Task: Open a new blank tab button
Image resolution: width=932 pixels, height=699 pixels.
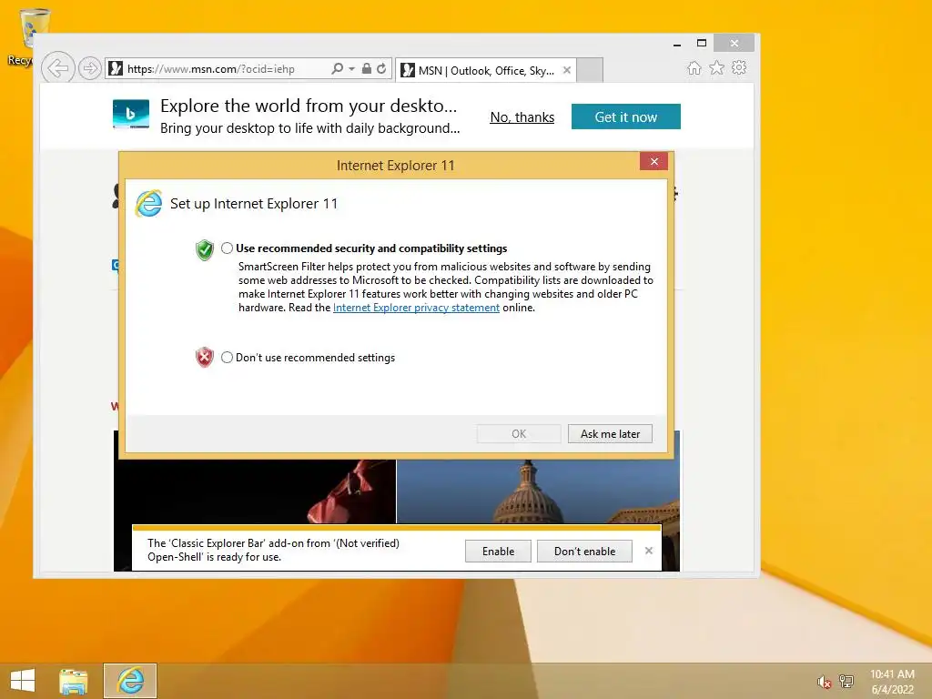Action: pos(590,70)
